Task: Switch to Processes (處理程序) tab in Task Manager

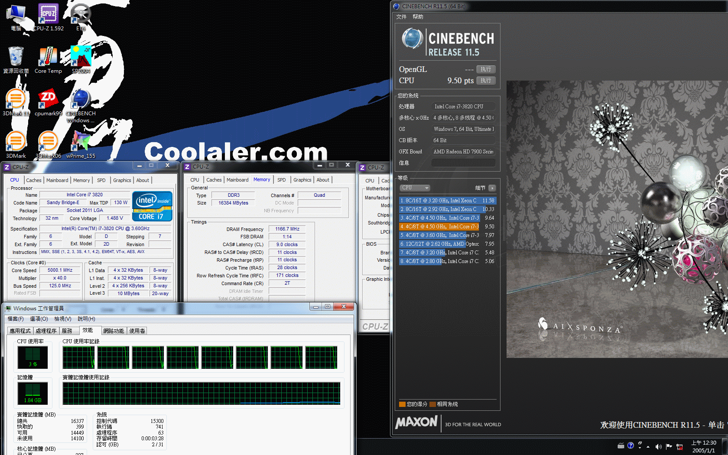Action: tap(46, 331)
